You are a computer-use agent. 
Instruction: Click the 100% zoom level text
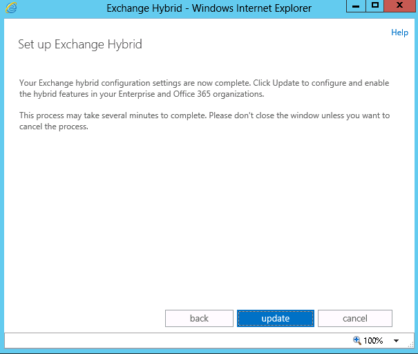point(373,341)
